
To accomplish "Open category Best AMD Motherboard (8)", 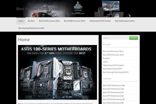I will pos(114,85).
